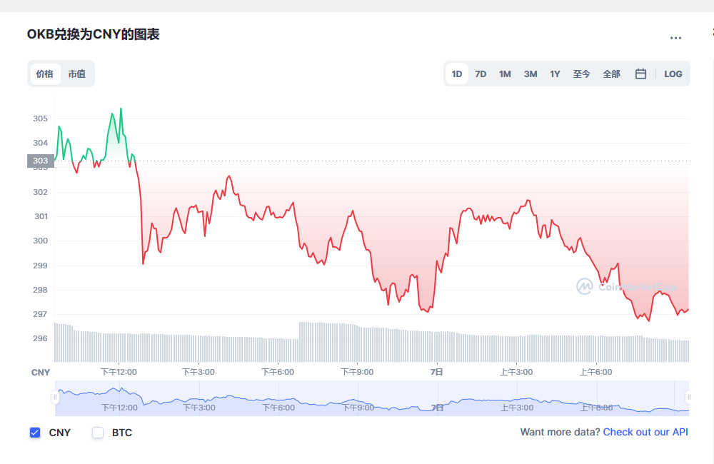Click the 下午3:00 x-axis time label
Image resolution: width=714 pixels, height=464 pixels.
198,372
